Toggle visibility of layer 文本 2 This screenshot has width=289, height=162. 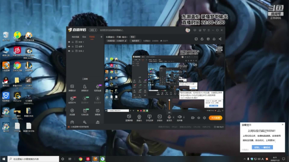point(69,51)
